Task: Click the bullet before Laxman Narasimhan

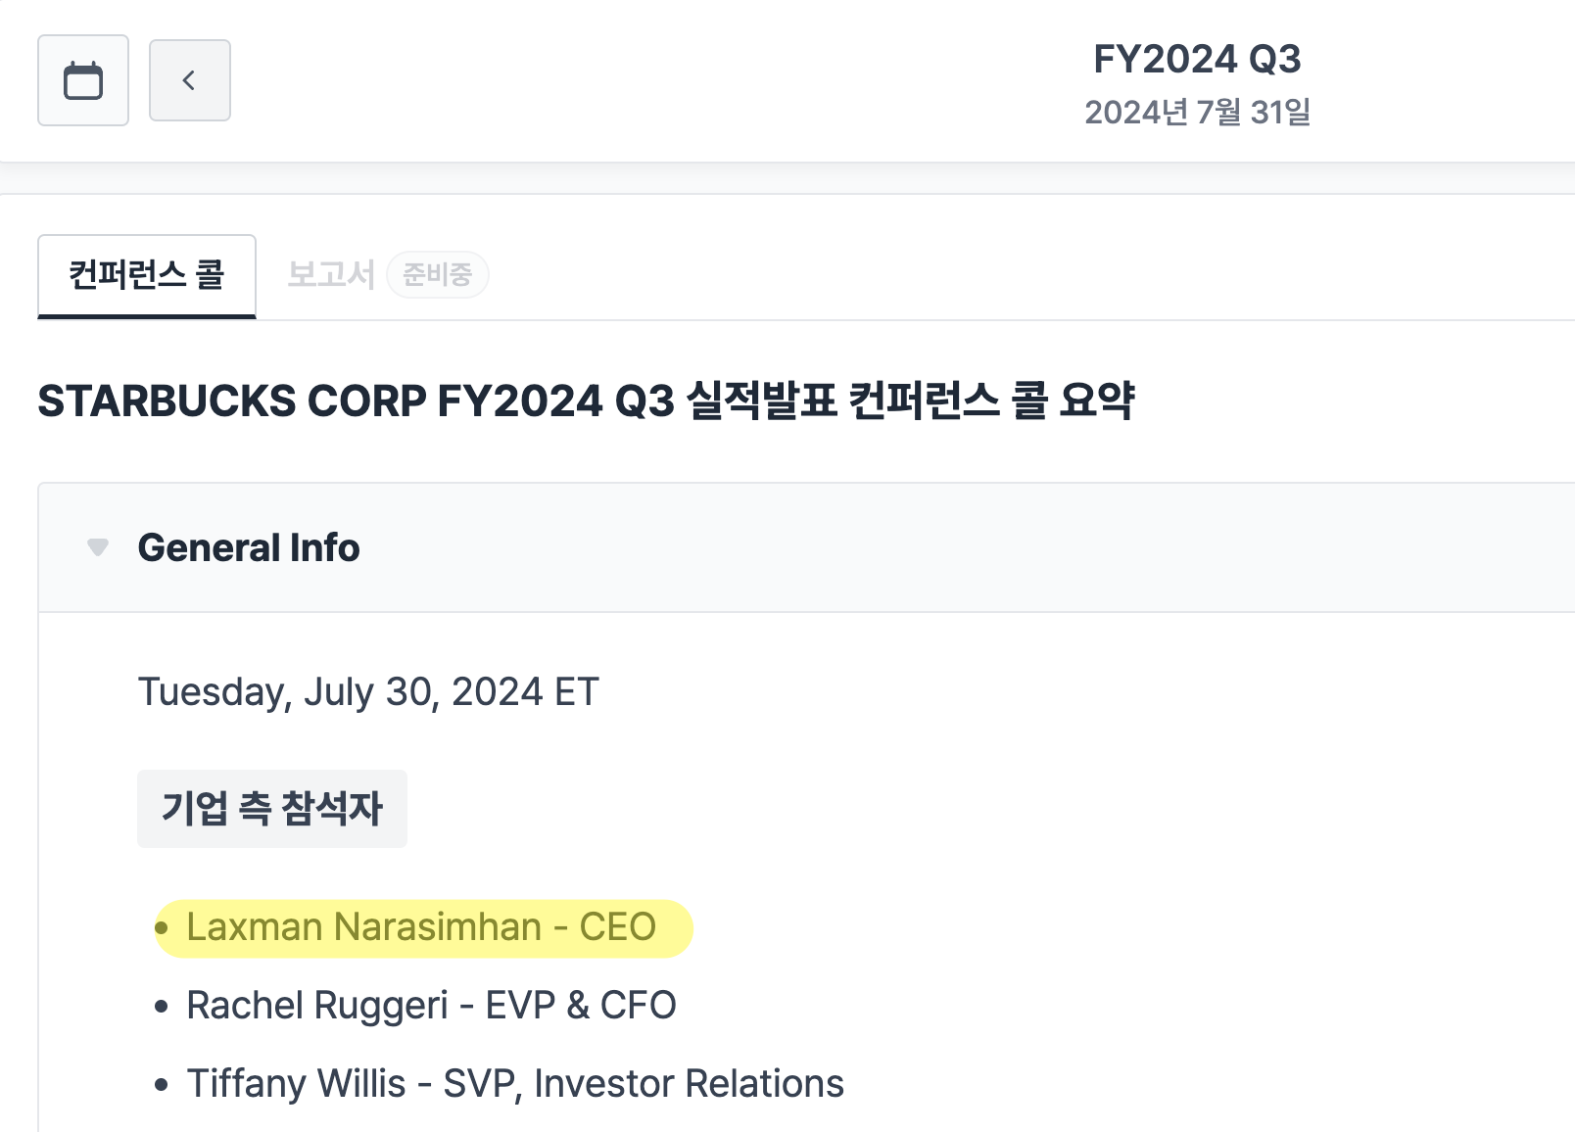Action: click(162, 927)
